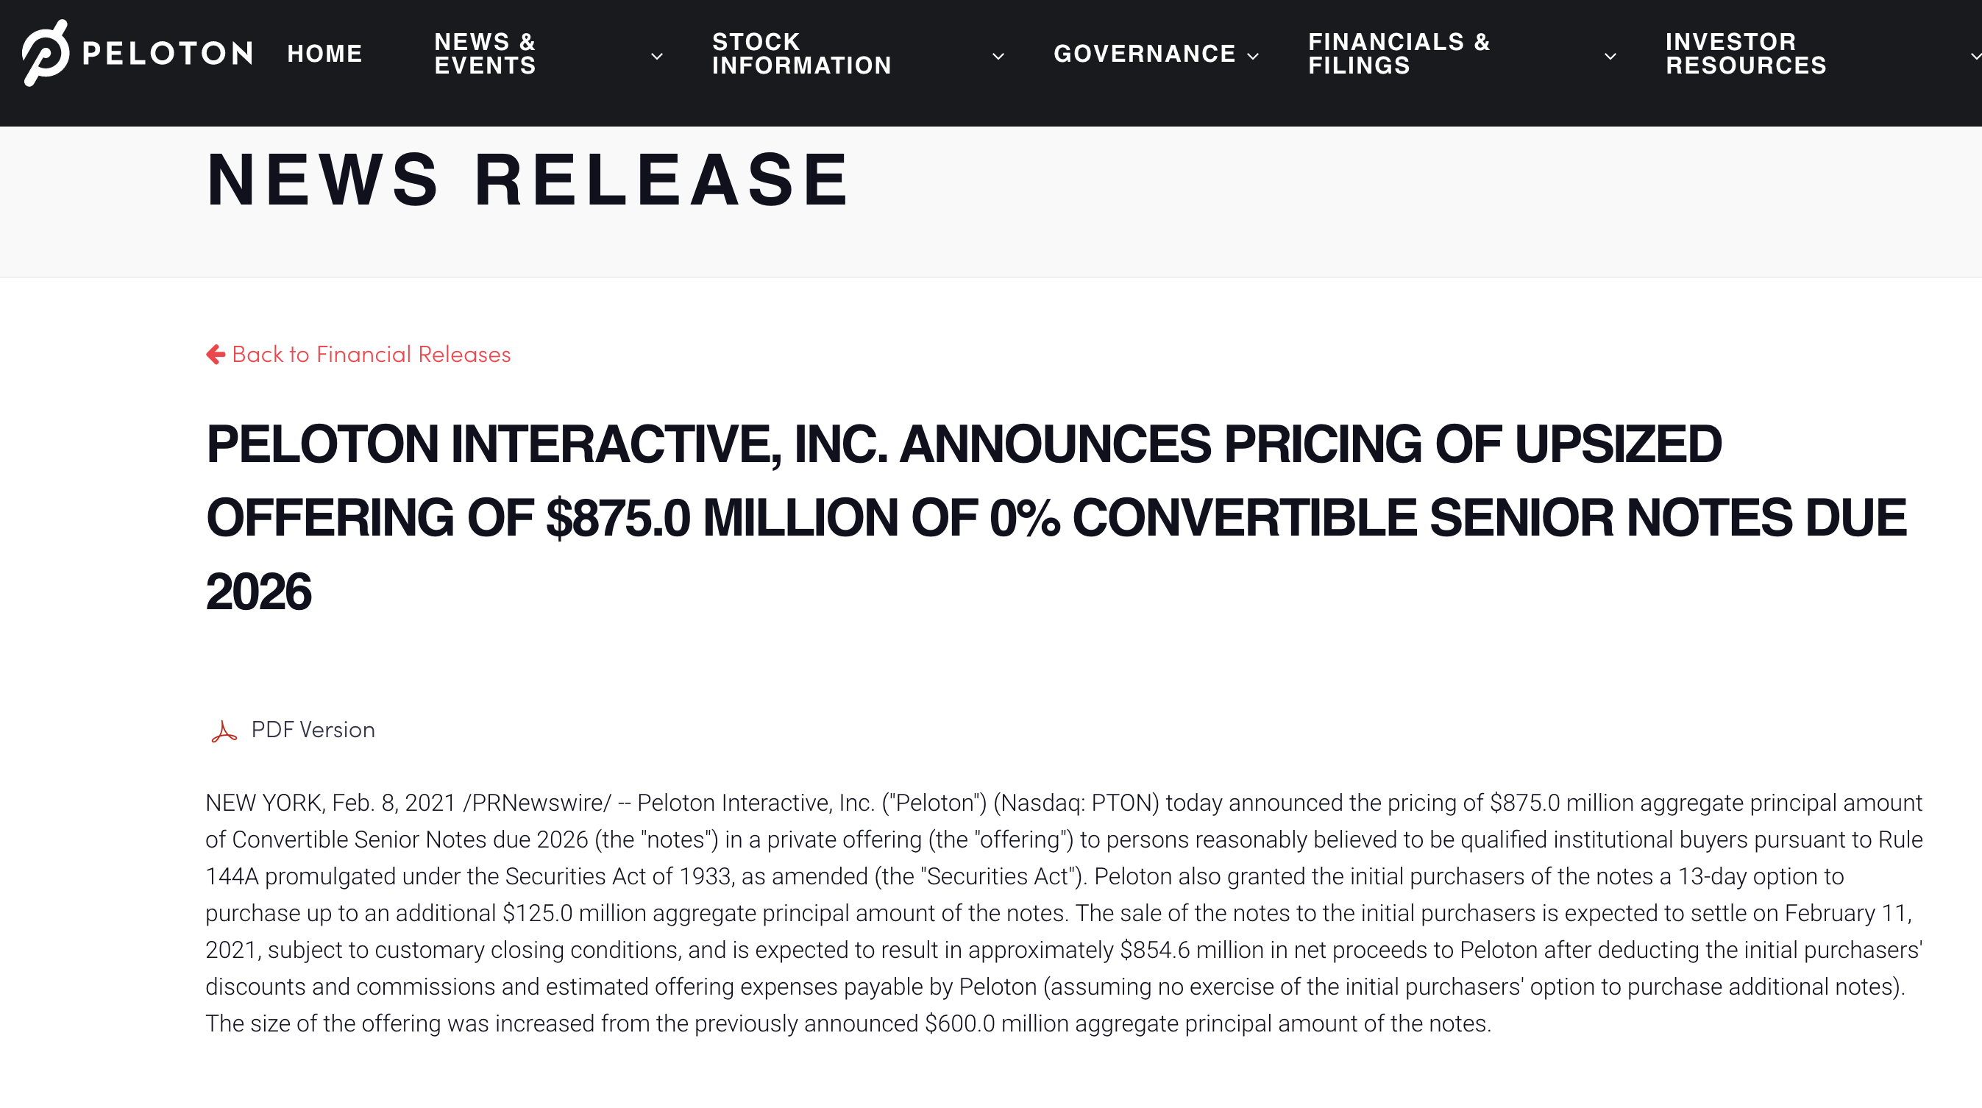Click the press release body paragraph
1982x1108 pixels.
point(1063,913)
